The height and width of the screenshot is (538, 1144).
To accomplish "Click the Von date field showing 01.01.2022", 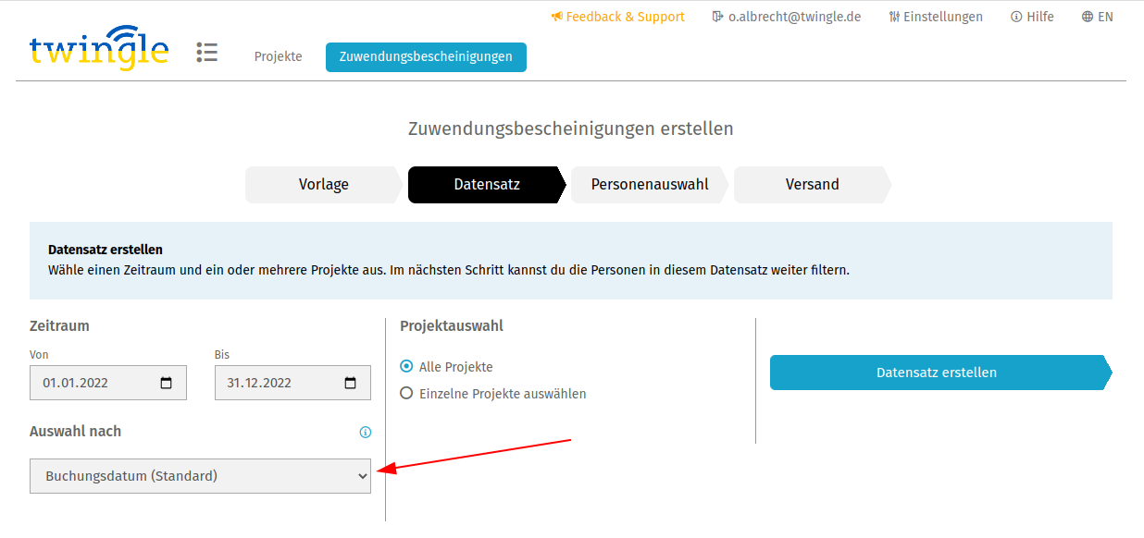I will pos(108,383).
